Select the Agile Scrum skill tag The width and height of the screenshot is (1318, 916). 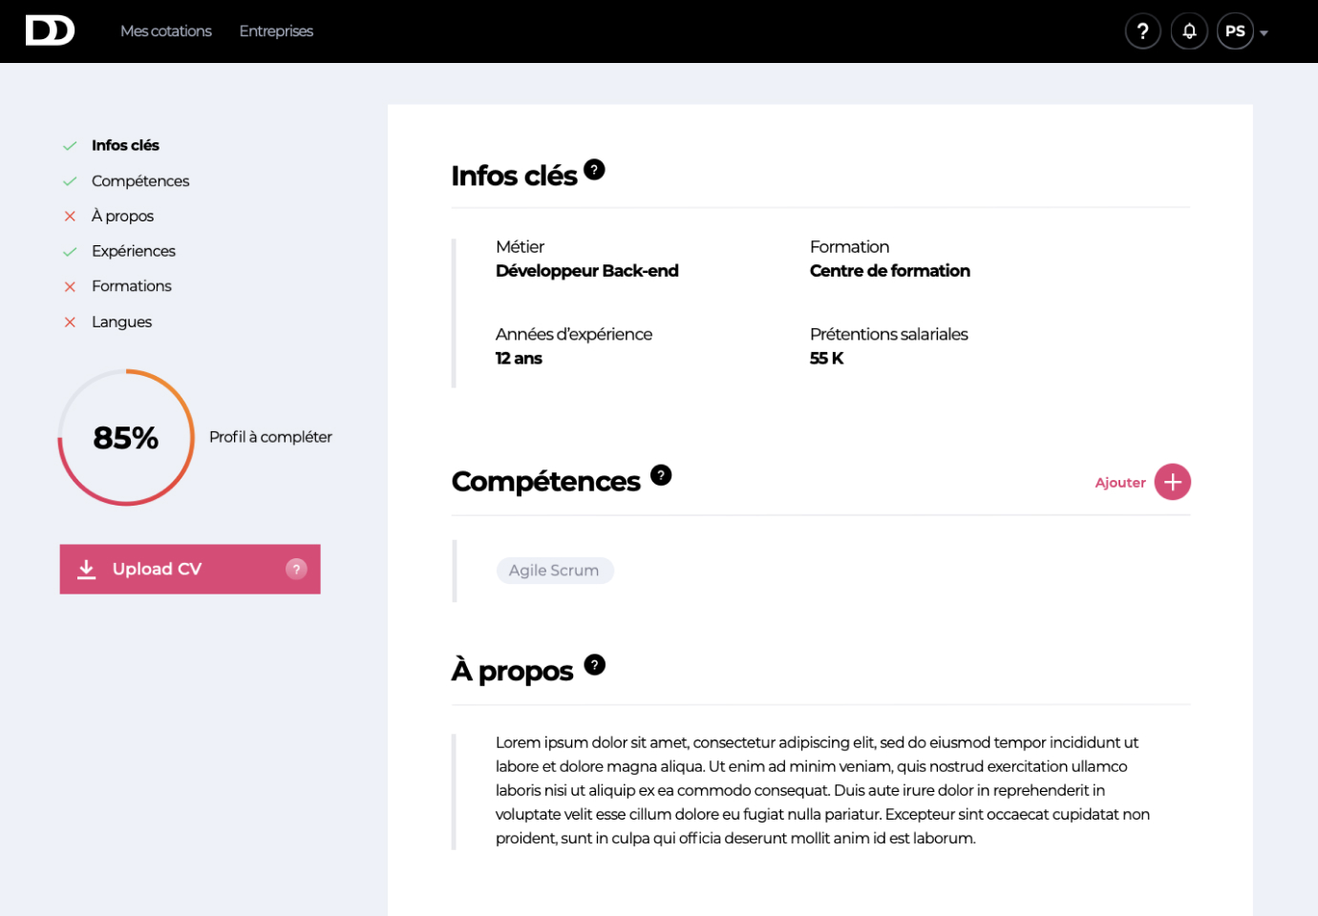(x=554, y=571)
